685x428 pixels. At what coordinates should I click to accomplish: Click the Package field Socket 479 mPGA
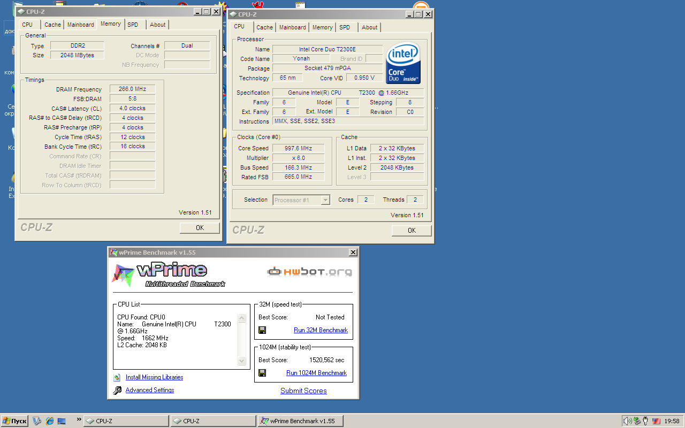click(x=328, y=68)
